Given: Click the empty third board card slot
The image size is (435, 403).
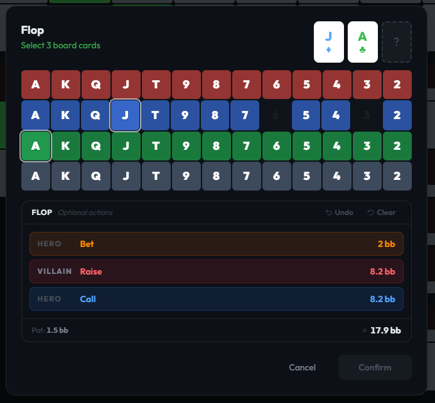Looking at the screenshot, I should (x=397, y=42).
